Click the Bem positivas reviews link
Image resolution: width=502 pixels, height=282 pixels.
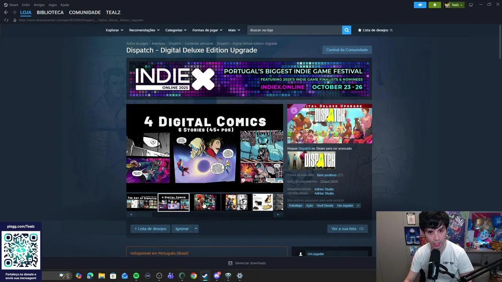point(327,175)
